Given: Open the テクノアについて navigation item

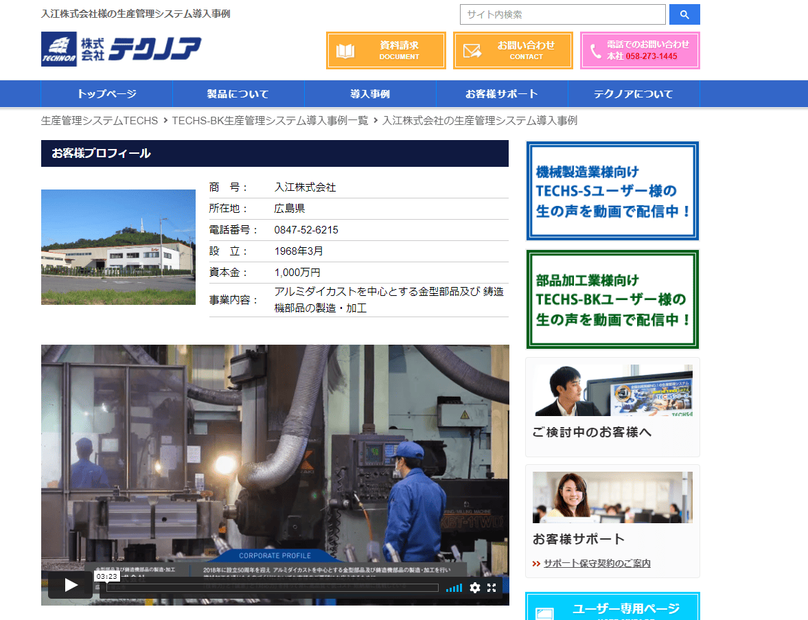Looking at the screenshot, I should pos(634,94).
